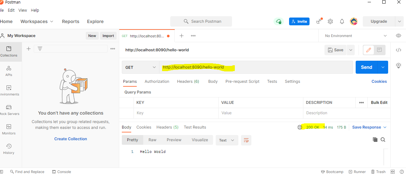Click the plus icon to create collection
This screenshot has height=174, width=406.
coord(29,49)
